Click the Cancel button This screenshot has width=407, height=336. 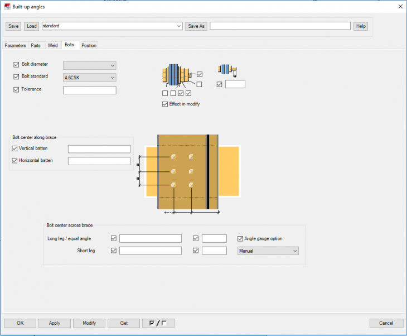[x=386, y=323]
